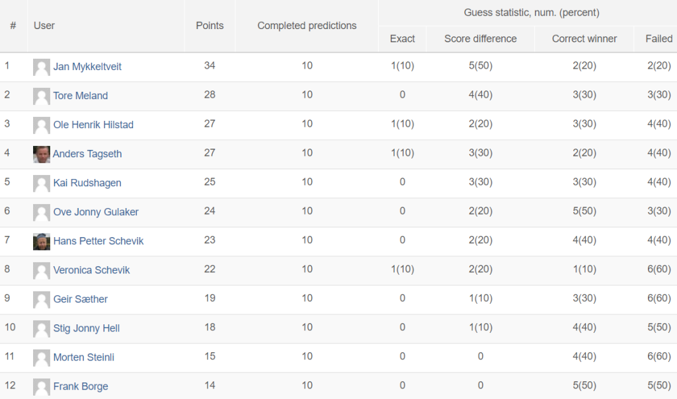
Task: Click Veronica Schevik's placeholder avatar
Action: point(42,270)
